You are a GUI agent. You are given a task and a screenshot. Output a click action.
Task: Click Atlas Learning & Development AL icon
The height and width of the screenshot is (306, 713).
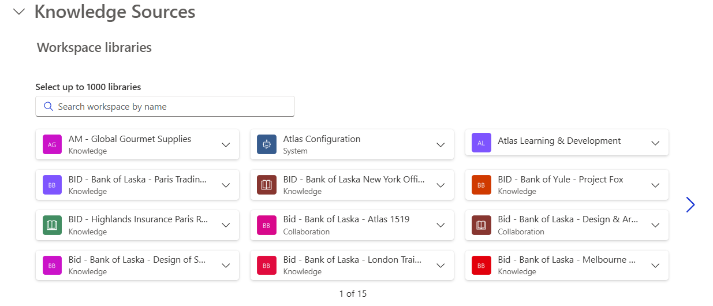point(481,143)
